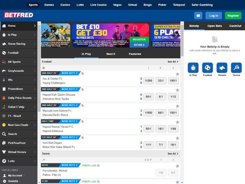Click the In Play stopwatch icon in betslip
Viewport: 245px width, 184px height.
193,68
